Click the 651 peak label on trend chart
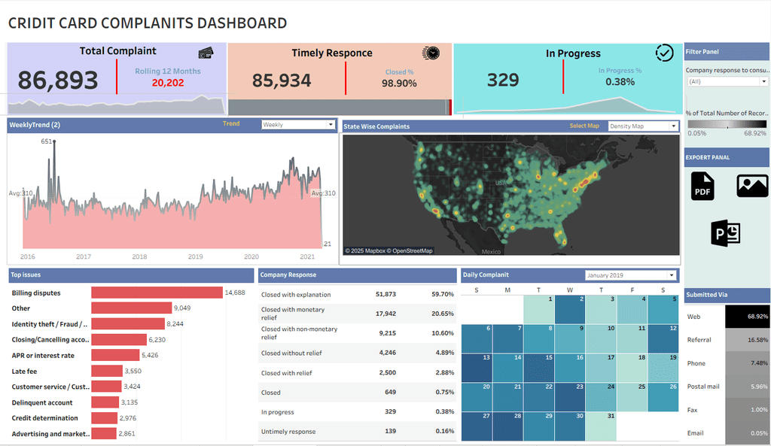 click(x=46, y=141)
